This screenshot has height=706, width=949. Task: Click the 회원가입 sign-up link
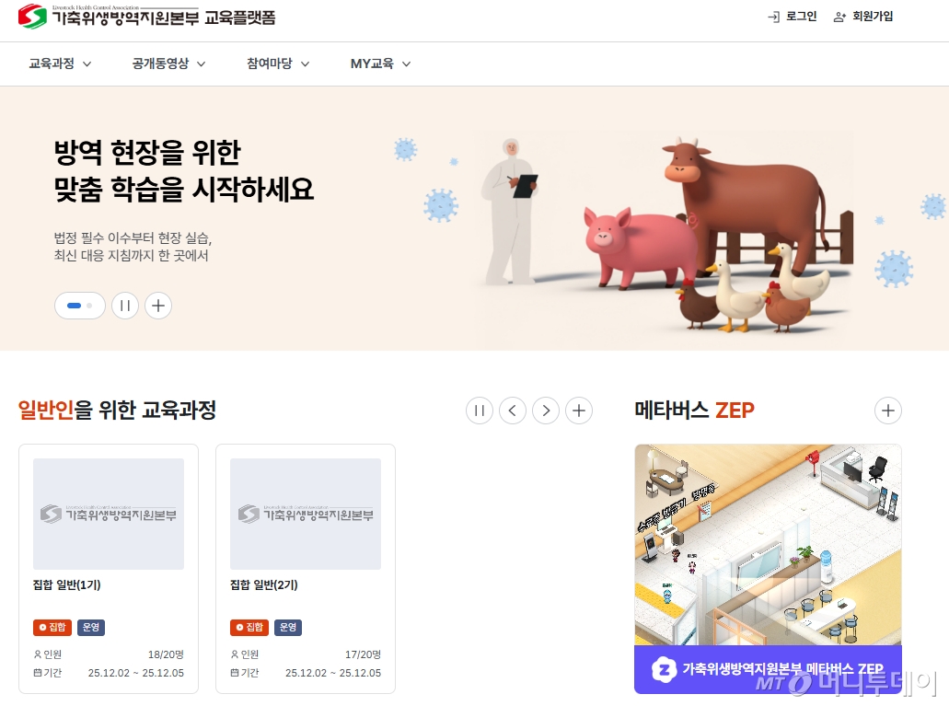(863, 17)
